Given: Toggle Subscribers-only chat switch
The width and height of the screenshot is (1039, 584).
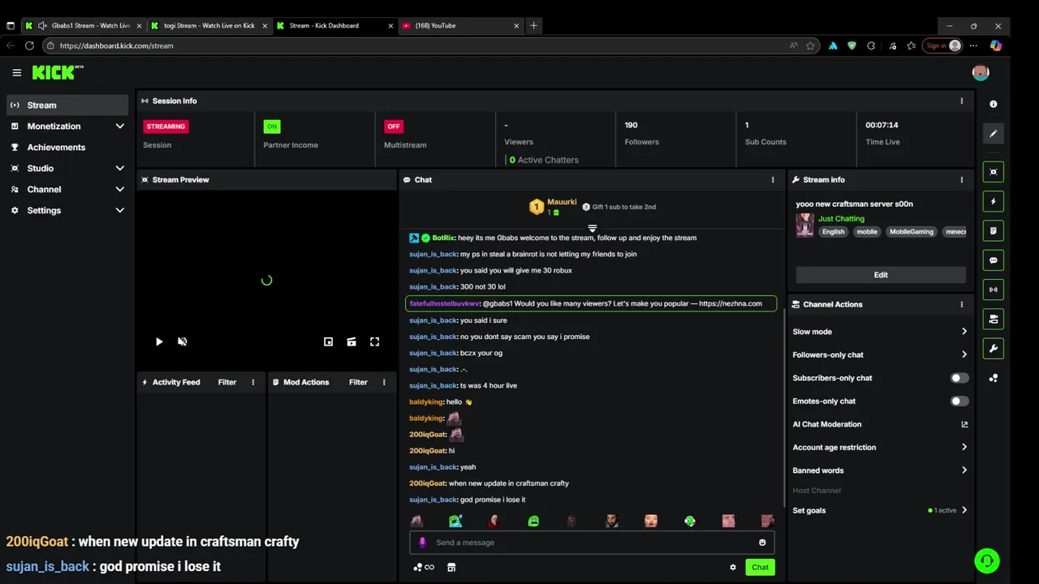Looking at the screenshot, I should (959, 378).
